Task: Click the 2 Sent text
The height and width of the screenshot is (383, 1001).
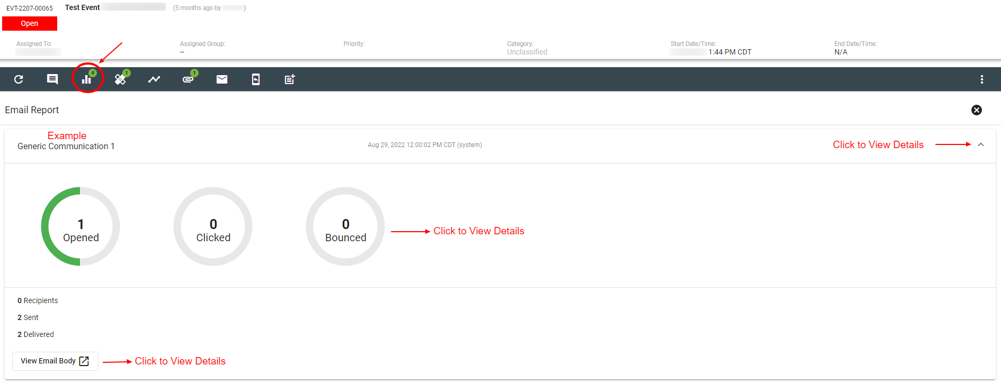Action: coord(28,317)
